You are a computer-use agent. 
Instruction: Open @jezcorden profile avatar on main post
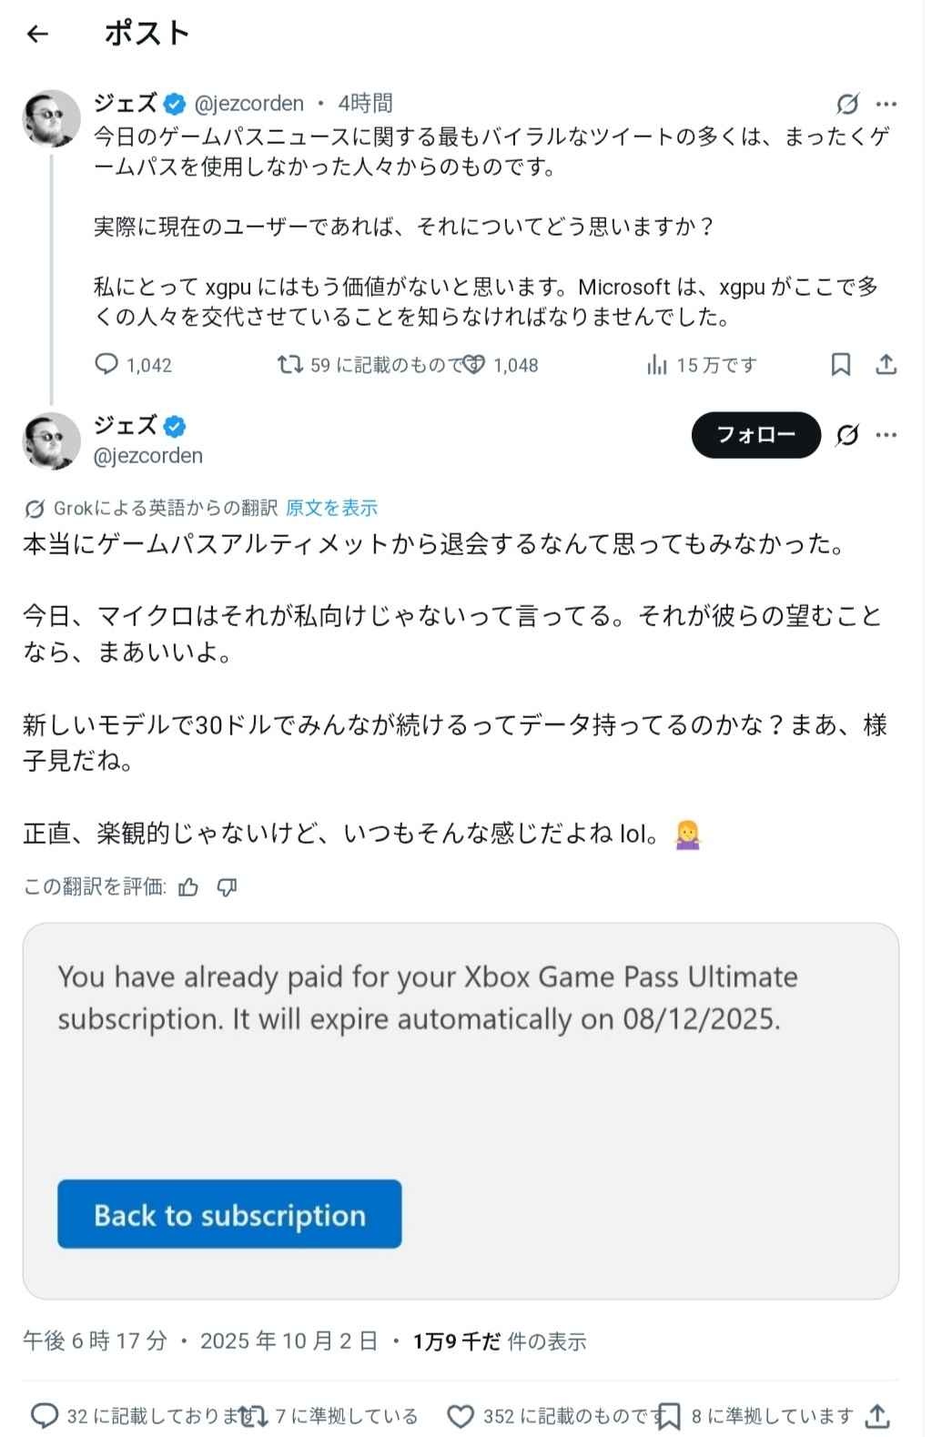pyautogui.click(x=51, y=440)
